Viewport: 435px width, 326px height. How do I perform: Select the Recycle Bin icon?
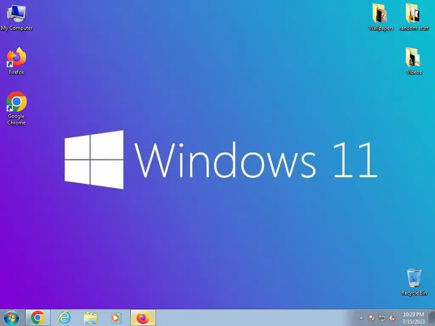click(x=414, y=282)
